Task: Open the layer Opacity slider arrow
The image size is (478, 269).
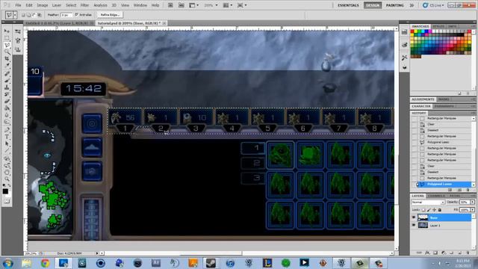Action: point(473,202)
